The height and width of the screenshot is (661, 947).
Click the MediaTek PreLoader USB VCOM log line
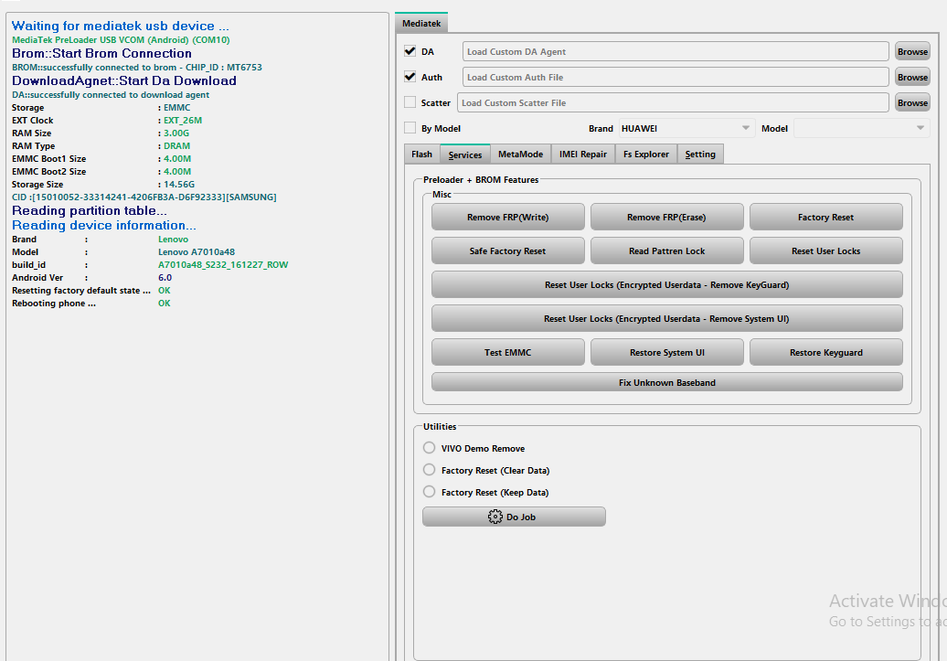121,40
